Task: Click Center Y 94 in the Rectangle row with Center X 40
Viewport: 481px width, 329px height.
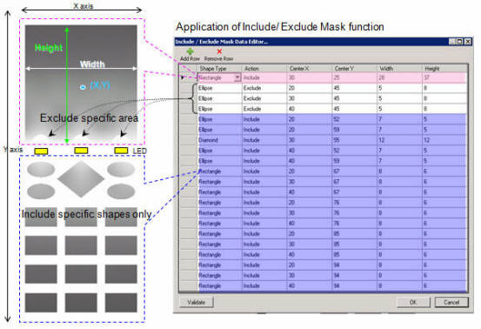Action: click(354, 286)
